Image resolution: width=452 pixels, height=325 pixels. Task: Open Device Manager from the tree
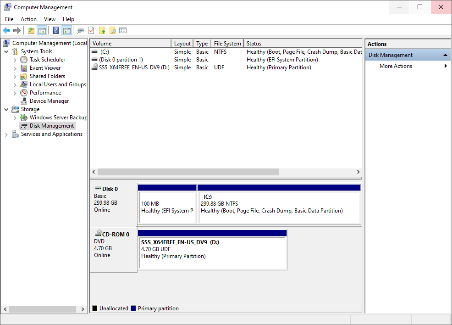point(49,101)
